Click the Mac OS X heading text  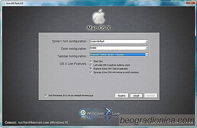(x=99, y=28)
